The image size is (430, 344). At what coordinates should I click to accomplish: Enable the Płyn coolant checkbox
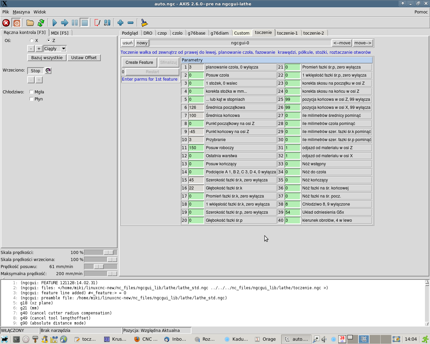31,99
